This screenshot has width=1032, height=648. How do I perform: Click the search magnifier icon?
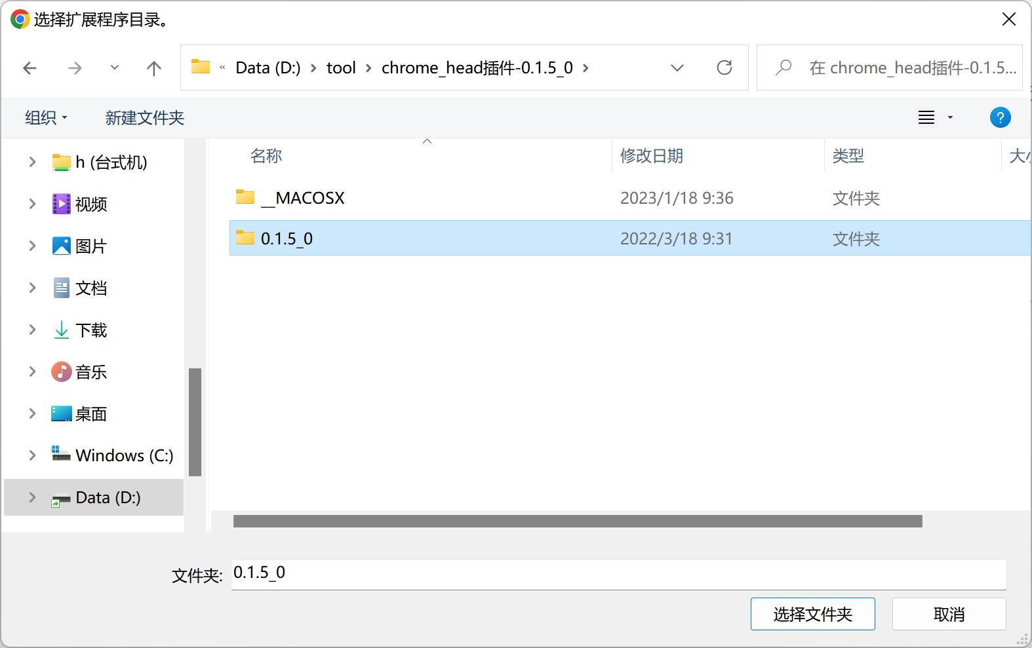coord(783,67)
